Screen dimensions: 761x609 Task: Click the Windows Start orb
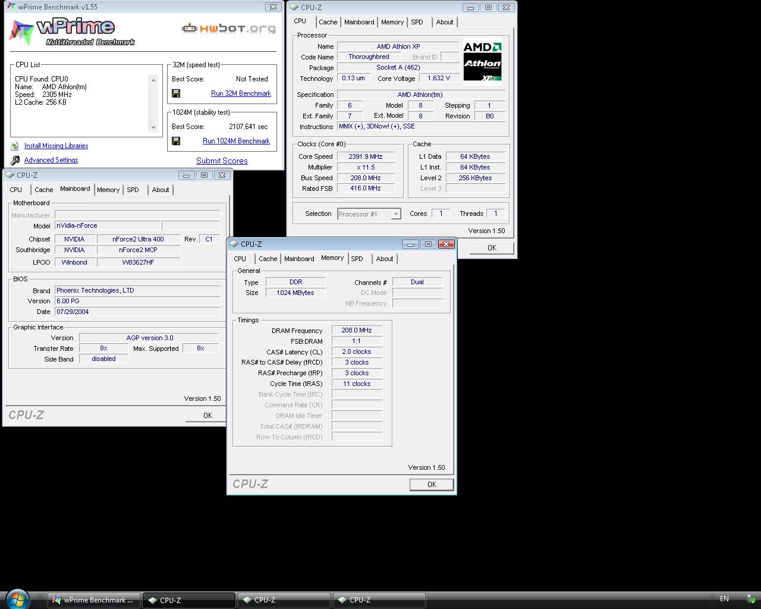[17, 598]
